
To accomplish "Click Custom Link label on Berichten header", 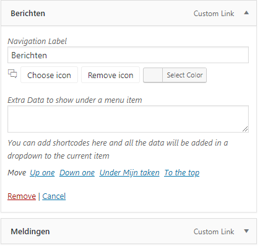I will click(214, 14).
